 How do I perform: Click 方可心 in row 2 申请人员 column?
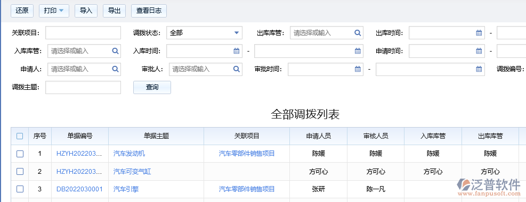coord(319,172)
